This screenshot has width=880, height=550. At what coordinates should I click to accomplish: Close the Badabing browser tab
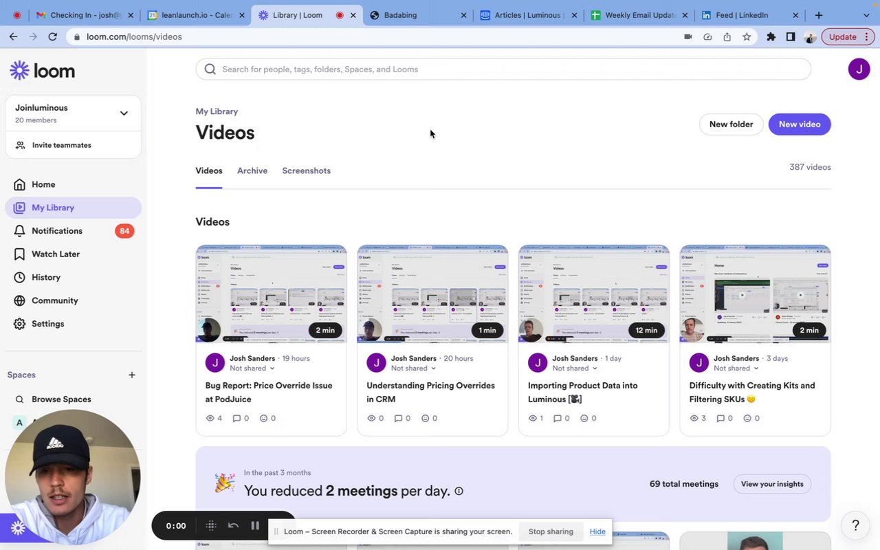pos(463,15)
